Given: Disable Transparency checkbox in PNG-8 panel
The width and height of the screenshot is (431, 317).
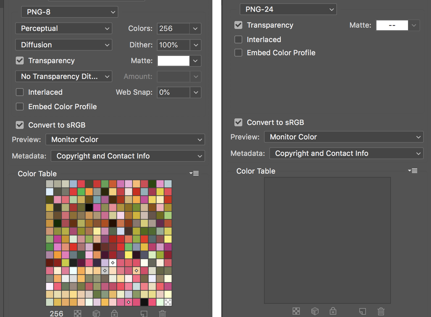Looking at the screenshot, I should coord(20,61).
